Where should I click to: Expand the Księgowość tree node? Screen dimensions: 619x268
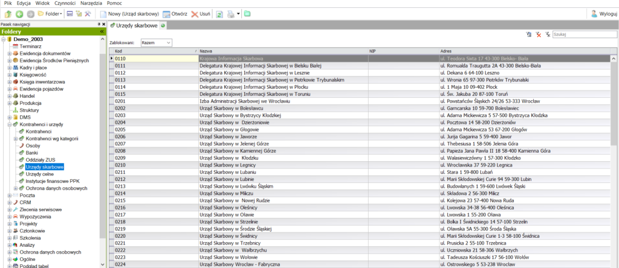[10, 75]
